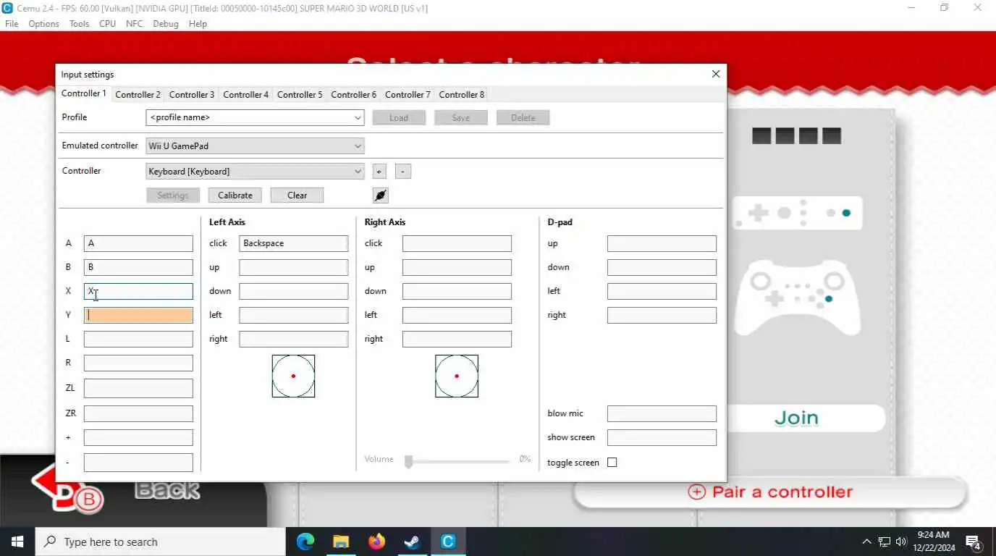
Task: Open the Help menu
Action: tap(198, 23)
